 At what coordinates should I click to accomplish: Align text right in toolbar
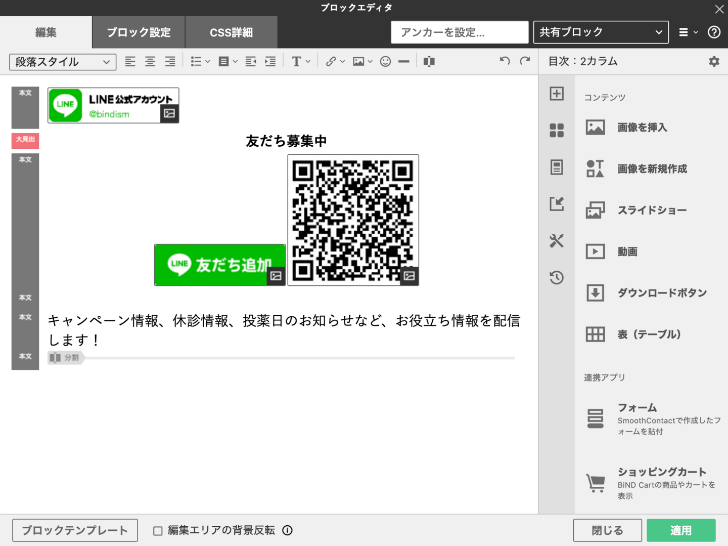pyautogui.click(x=170, y=62)
